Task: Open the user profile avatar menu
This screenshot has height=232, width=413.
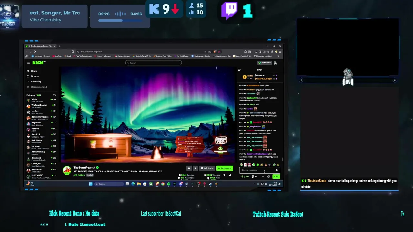Action: point(275,63)
